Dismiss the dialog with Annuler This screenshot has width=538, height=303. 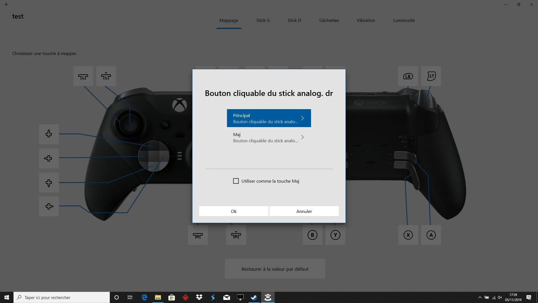tap(304, 211)
